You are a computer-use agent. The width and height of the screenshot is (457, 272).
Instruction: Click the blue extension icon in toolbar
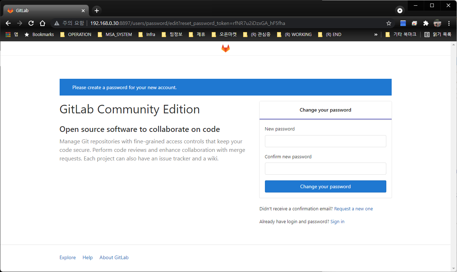(403, 23)
